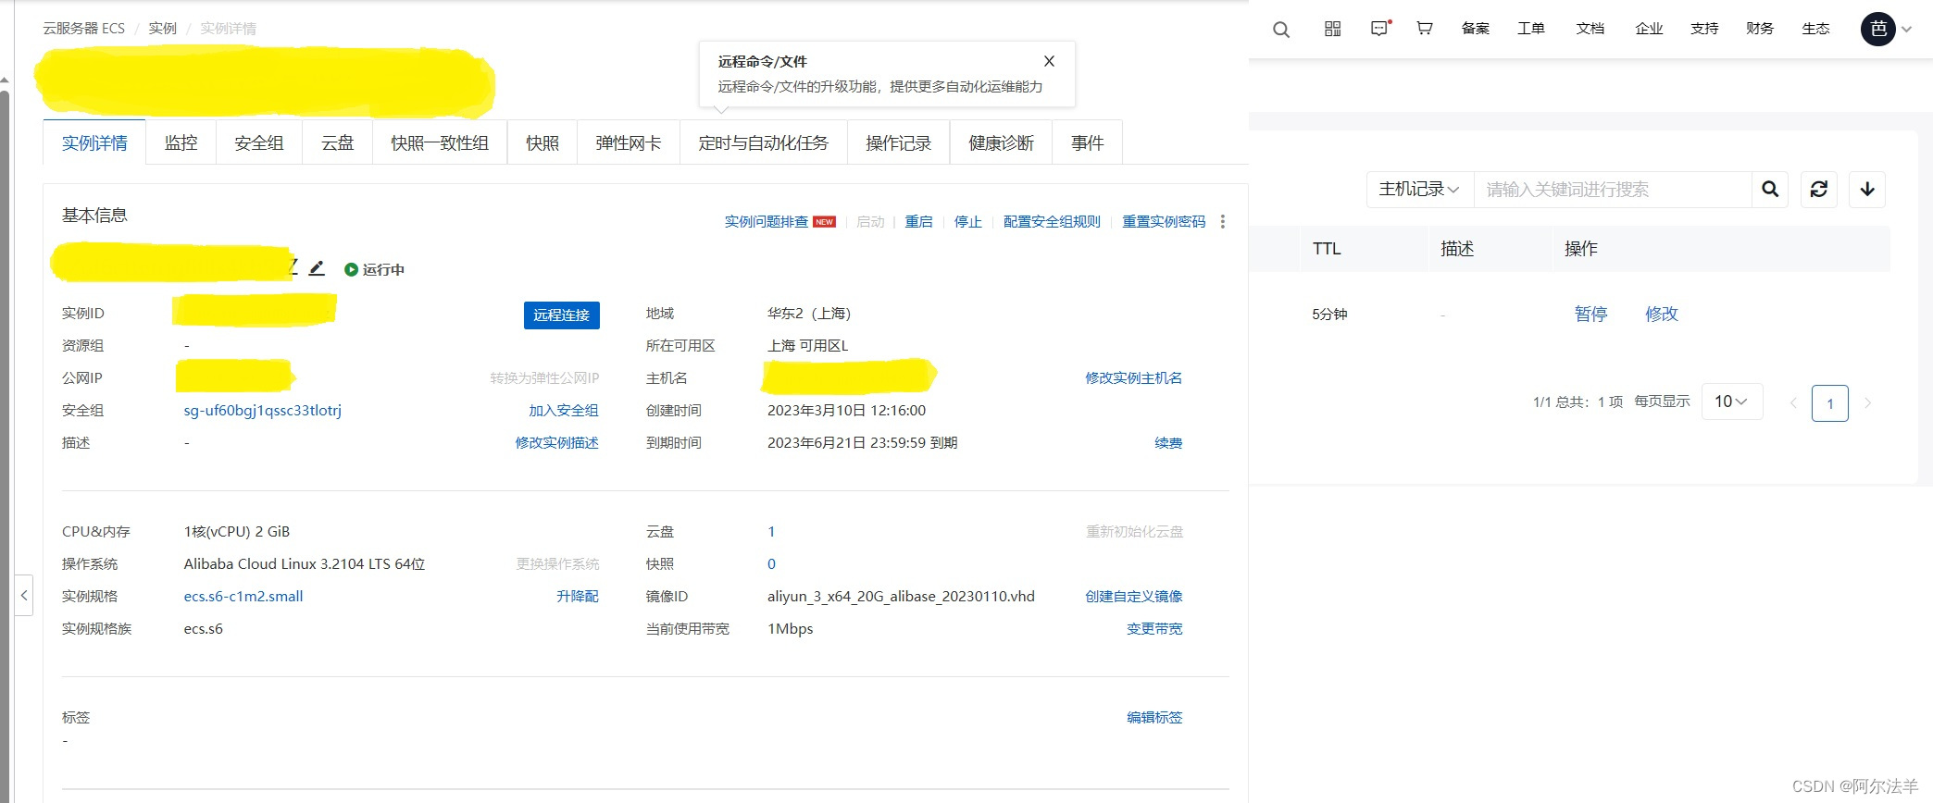The height and width of the screenshot is (803, 1933).
Task: Go to previous page in pagination
Action: coord(1793,403)
